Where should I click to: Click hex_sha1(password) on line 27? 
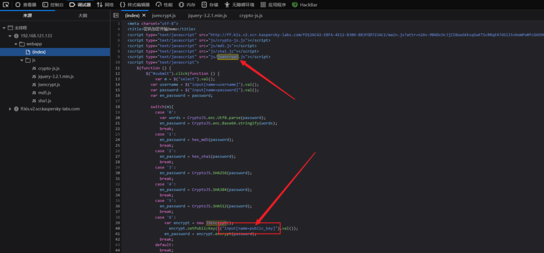pos(214,156)
